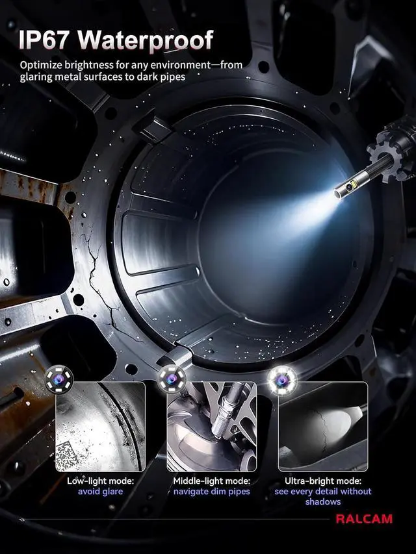Select the "Ultra-bright mode:" label
416x554 pixels.
(322, 481)
